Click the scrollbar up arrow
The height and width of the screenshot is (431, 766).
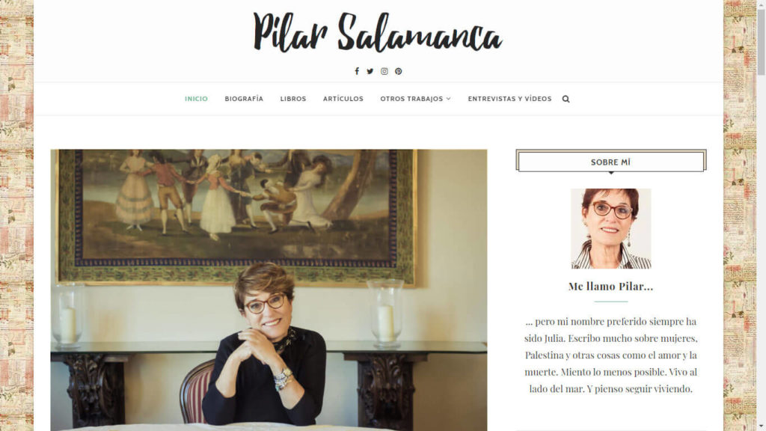click(x=761, y=4)
